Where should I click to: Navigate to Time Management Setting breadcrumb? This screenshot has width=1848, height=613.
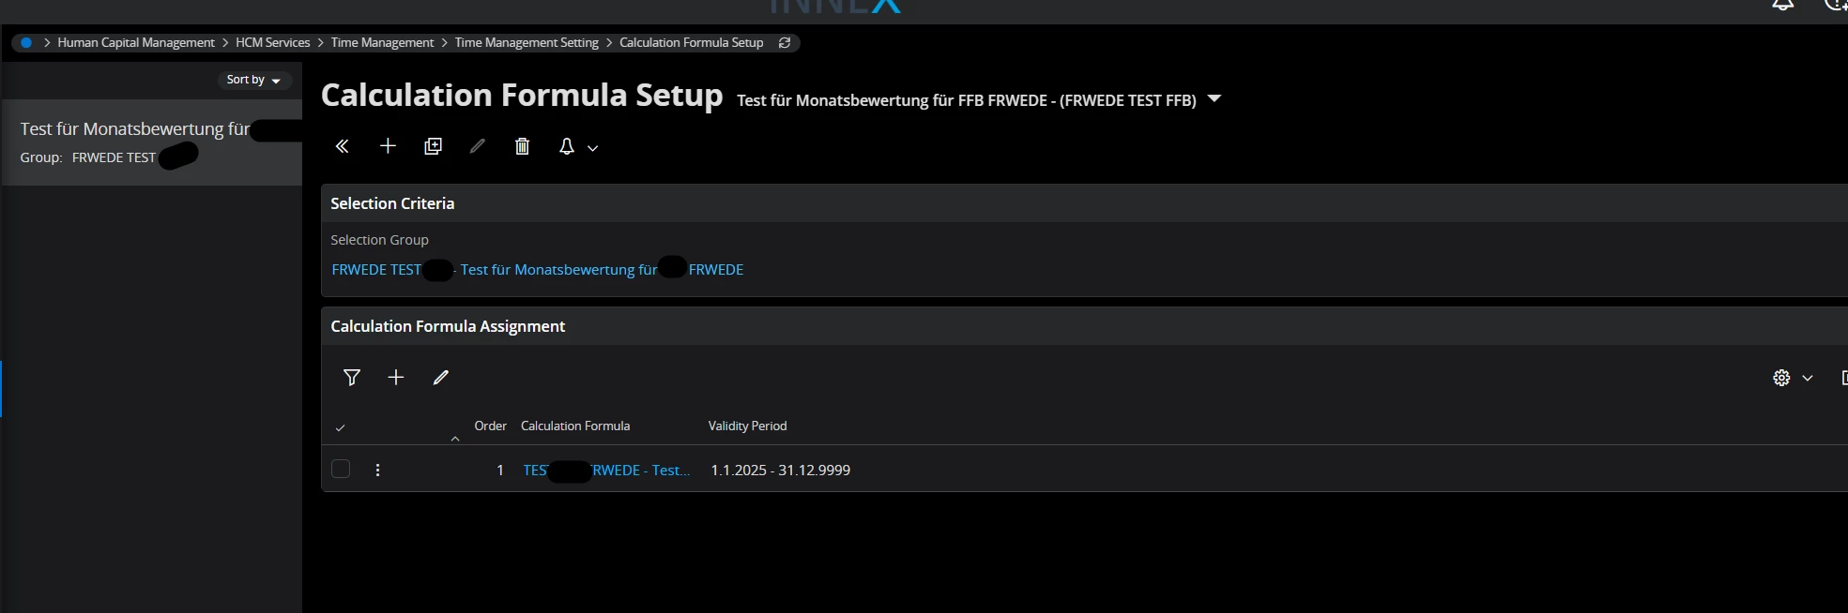[x=527, y=43]
